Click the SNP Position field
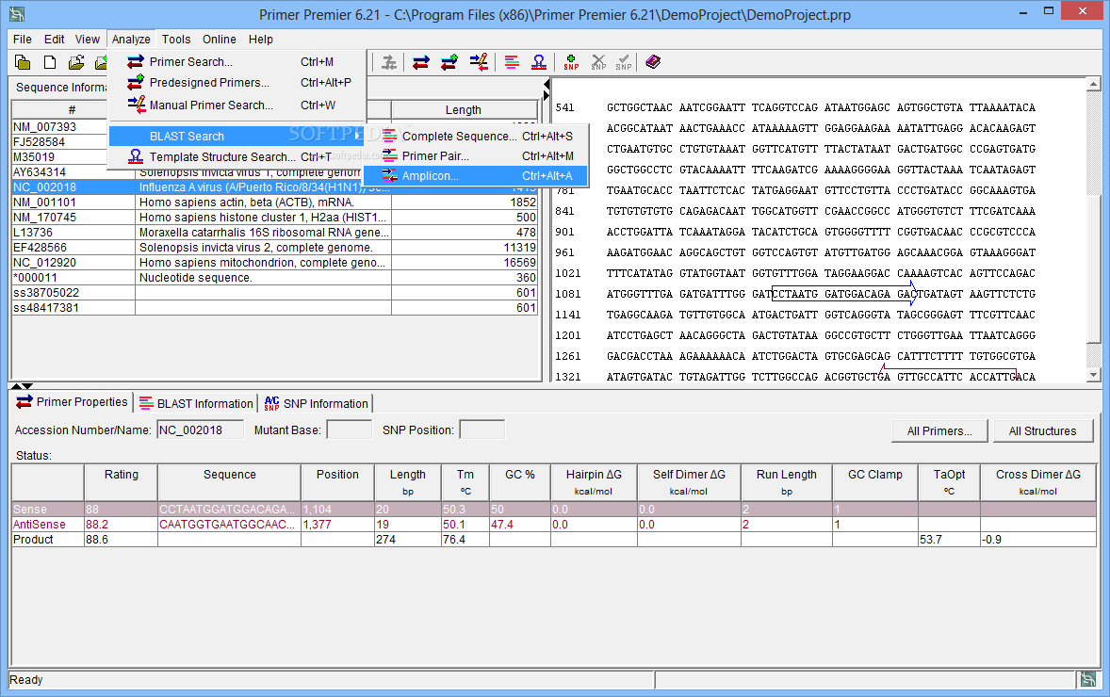The width and height of the screenshot is (1110, 697). (482, 430)
